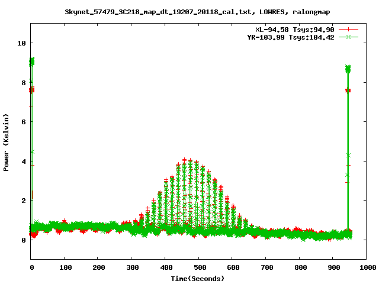Select the XL-94.58 Tsys:94.90 legend label
This screenshot has height=284, width=379.
point(295,30)
